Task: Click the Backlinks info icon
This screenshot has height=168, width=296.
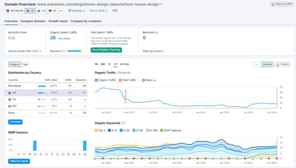Action: click(x=156, y=33)
